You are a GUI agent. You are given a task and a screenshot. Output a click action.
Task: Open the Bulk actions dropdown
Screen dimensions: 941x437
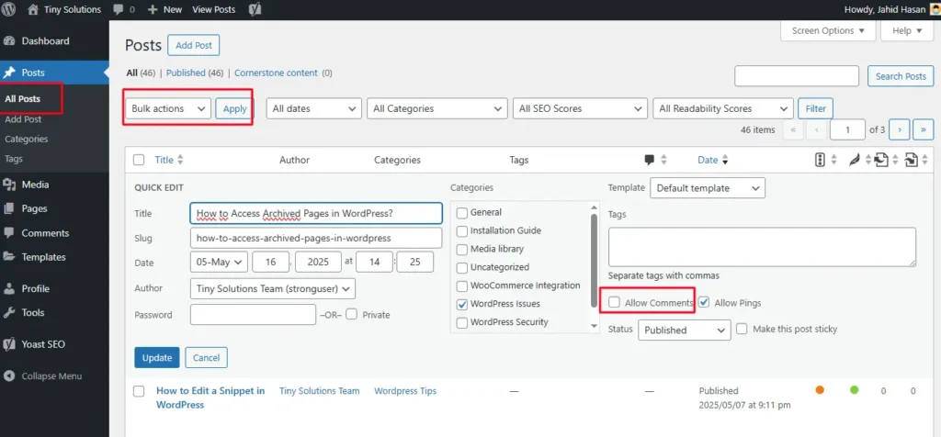[x=168, y=108]
